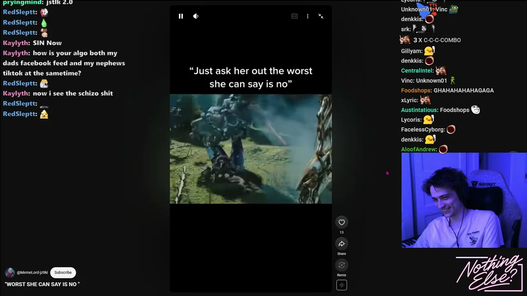Viewport: 527px width, 296px height.
Task: Click the emote in xLyric's message
Action: coord(425,100)
